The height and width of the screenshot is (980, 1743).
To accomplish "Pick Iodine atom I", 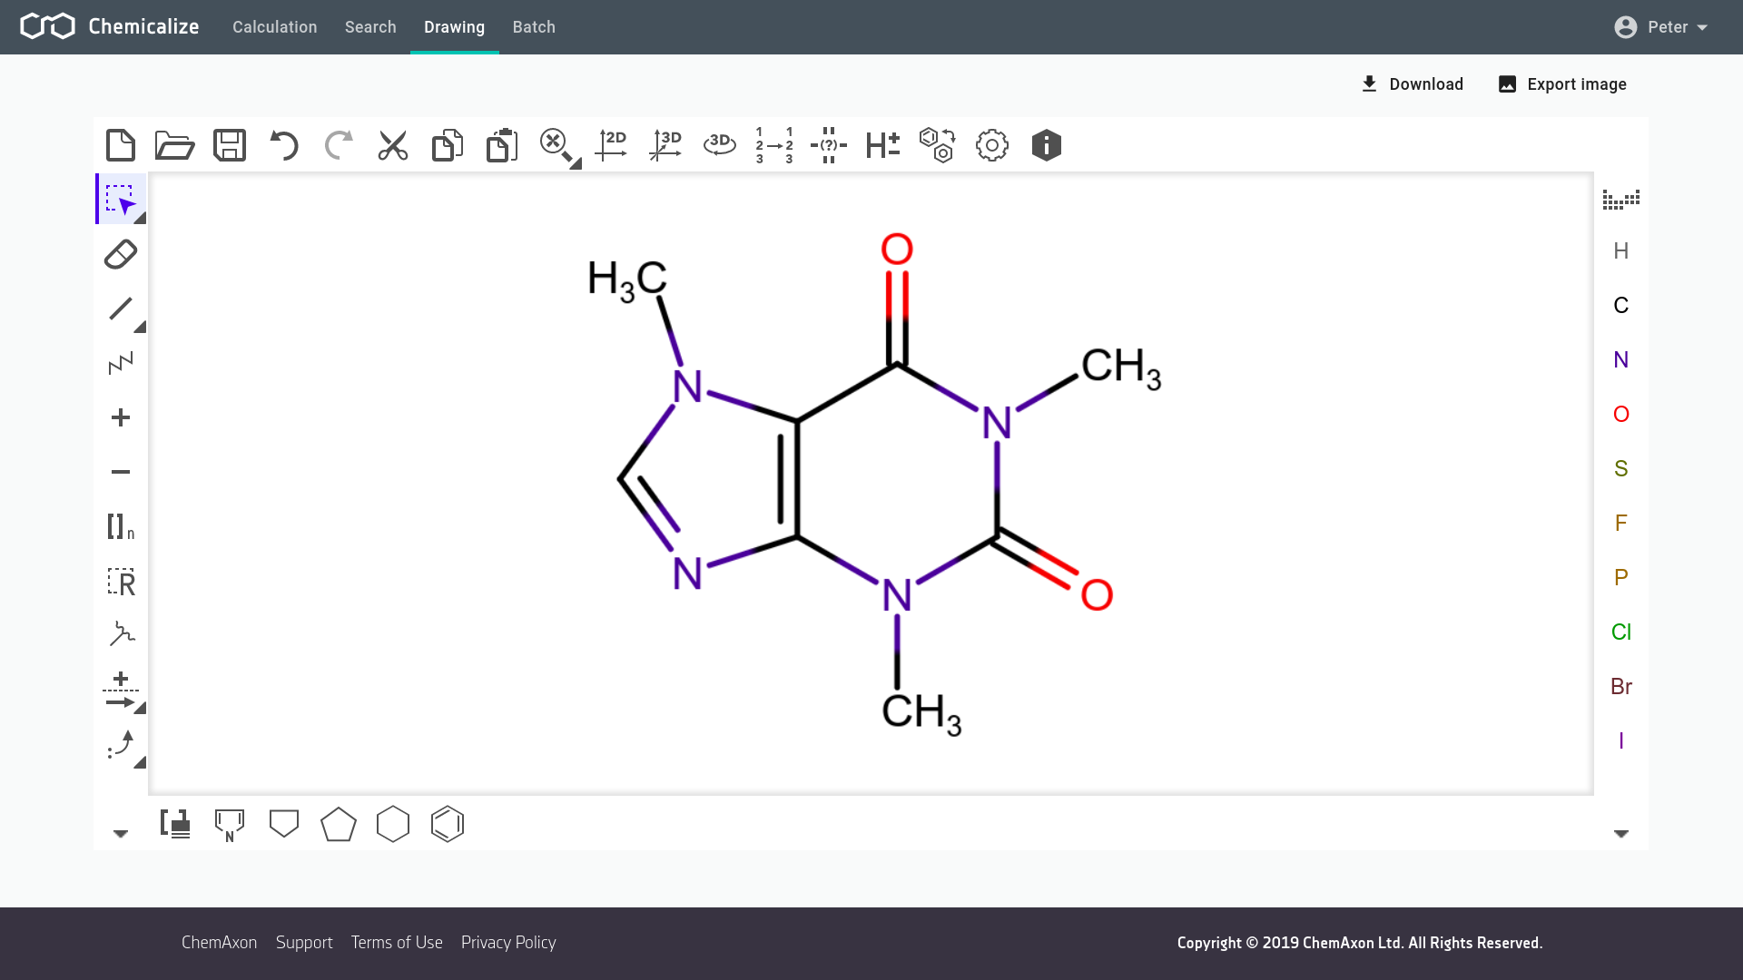I will [x=1621, y=740].
